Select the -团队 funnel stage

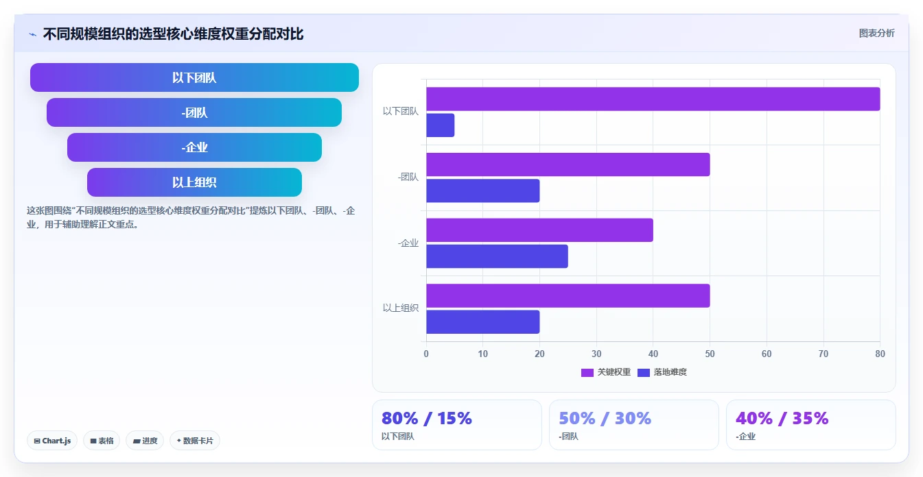[x=194, y=112]
